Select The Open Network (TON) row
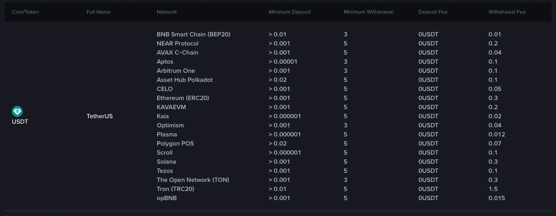Image resolution: width=556 pixels, height=216 pixels. coord(193,180)
